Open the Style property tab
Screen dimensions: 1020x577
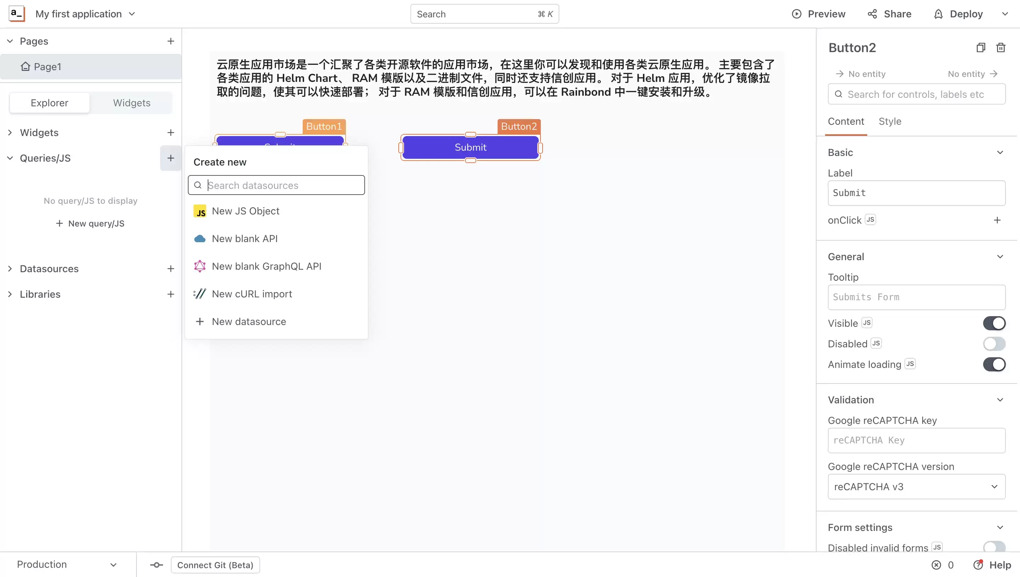890,122
